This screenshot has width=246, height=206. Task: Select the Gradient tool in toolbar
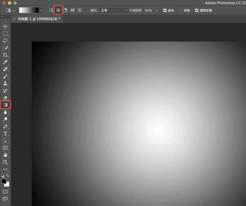[5, 105]
